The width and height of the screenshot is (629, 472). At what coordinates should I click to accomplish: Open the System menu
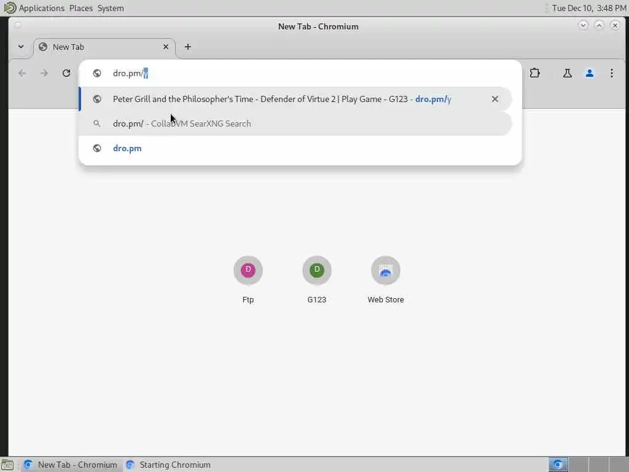[x=111, y=8]
